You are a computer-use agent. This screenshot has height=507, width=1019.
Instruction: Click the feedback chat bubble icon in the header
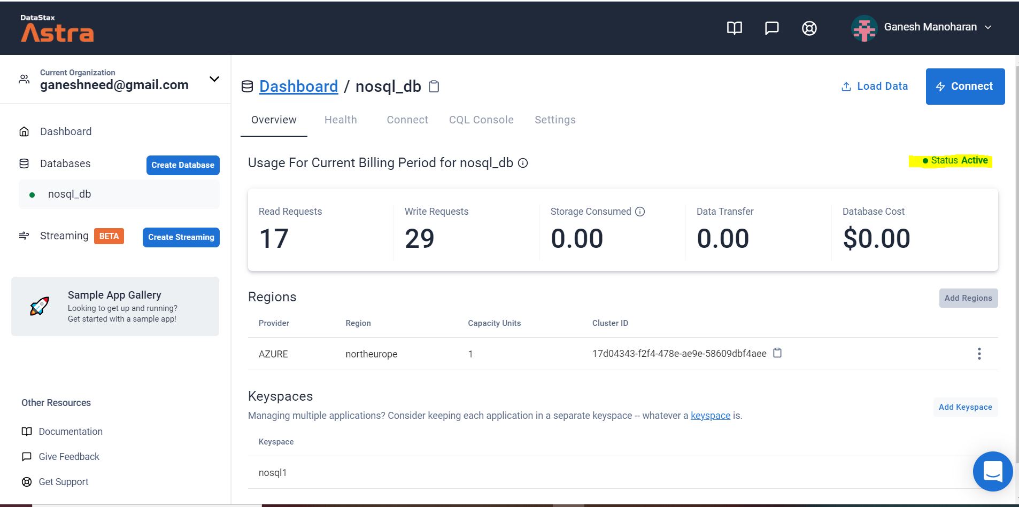[x=772, y=28]
